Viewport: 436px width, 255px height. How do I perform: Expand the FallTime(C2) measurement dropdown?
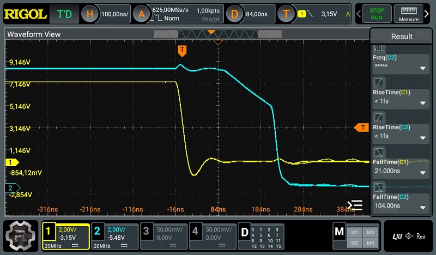tap(422, 208)
